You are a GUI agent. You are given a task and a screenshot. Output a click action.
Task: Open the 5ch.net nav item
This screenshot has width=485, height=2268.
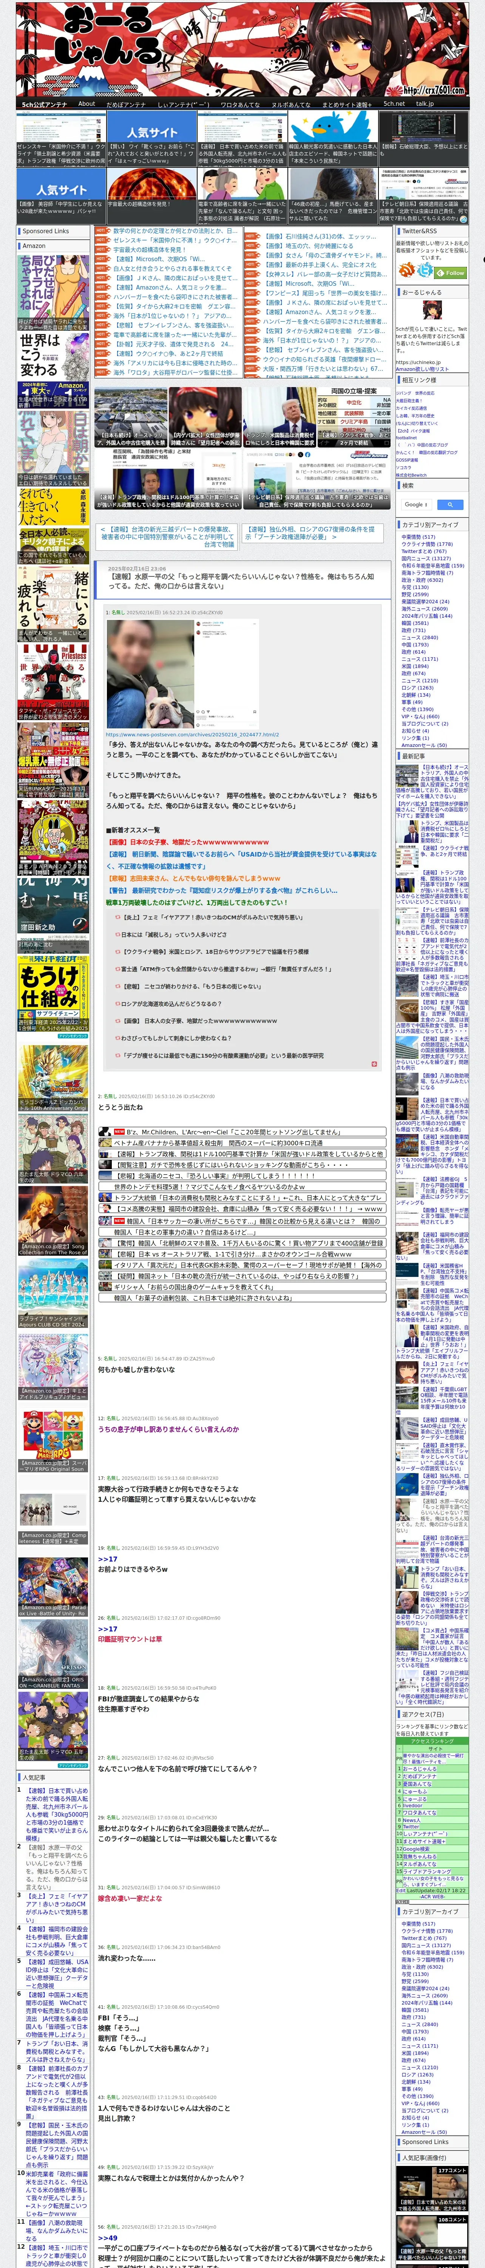(x=394, y=104)
